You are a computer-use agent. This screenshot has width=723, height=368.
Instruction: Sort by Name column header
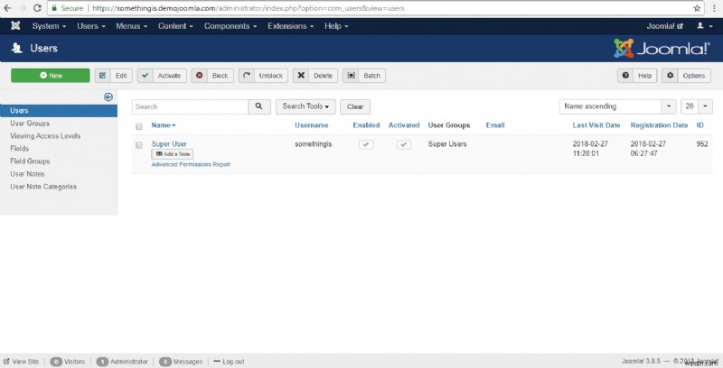coord(164,125)
